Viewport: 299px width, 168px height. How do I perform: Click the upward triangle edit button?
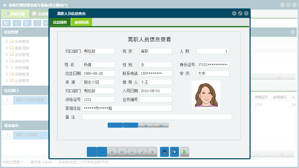click(x=132, y=152)
